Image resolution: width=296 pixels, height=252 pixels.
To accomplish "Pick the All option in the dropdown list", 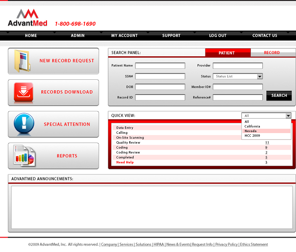I will point(246,122).
